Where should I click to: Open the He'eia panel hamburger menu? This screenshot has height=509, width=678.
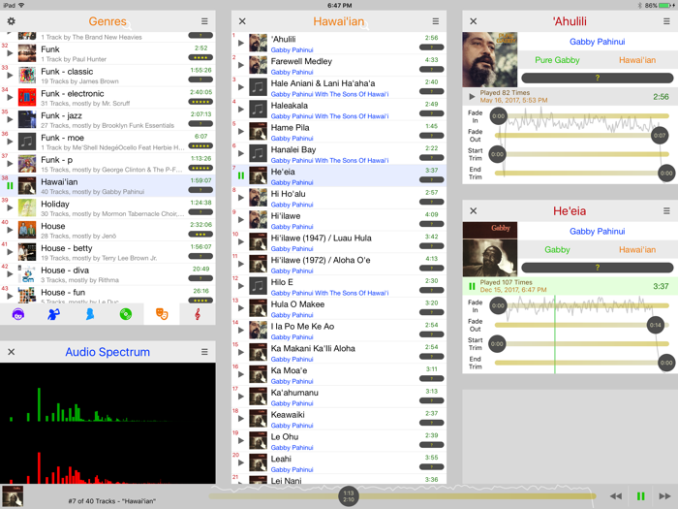point(666,210)
